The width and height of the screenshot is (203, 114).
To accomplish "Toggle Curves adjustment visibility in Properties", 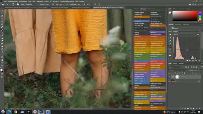I will pos(196,60).
